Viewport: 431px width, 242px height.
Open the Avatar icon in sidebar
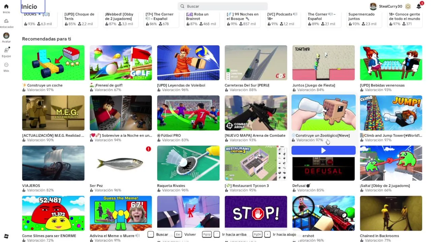coord(6,36)
